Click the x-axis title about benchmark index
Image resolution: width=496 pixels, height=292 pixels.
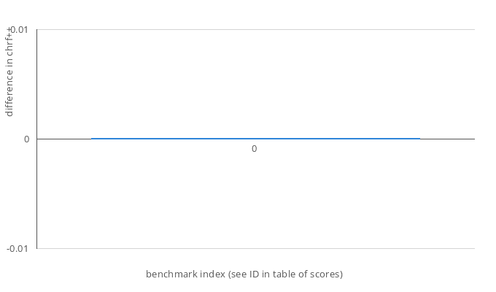coord(244,274)
